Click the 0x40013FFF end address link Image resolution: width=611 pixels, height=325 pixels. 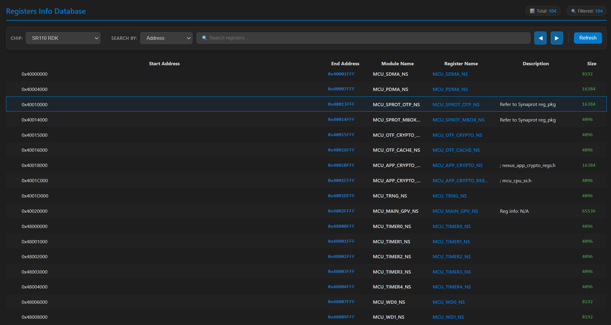[341, 104]
